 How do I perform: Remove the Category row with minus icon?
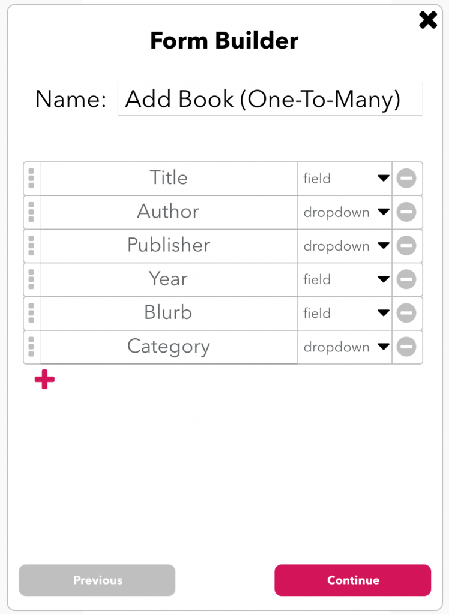coord(406,347)
